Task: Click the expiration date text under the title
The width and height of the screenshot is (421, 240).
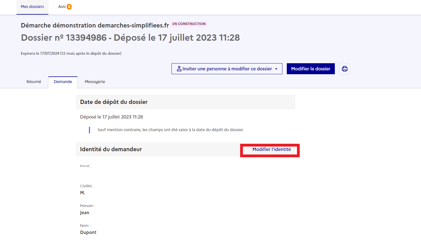Action: [71, 53]
